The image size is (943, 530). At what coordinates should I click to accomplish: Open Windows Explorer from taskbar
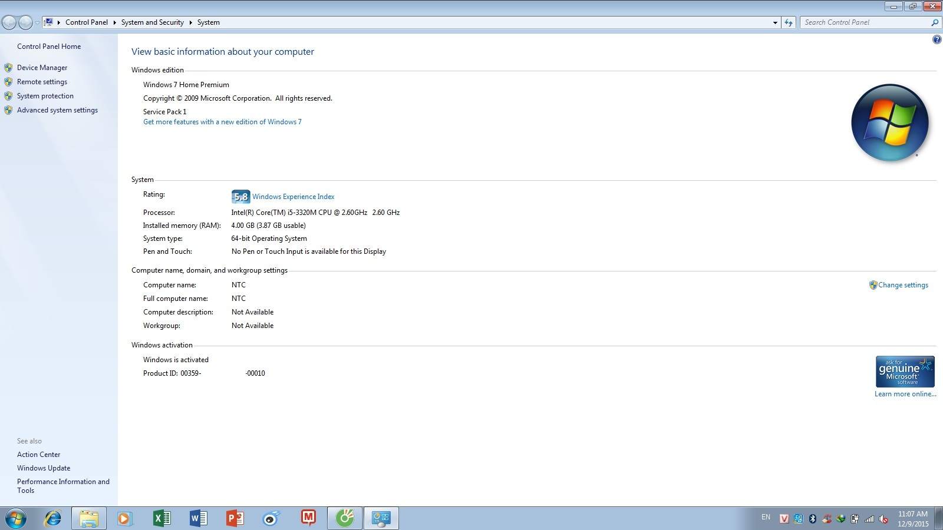[x=89, y=518]
